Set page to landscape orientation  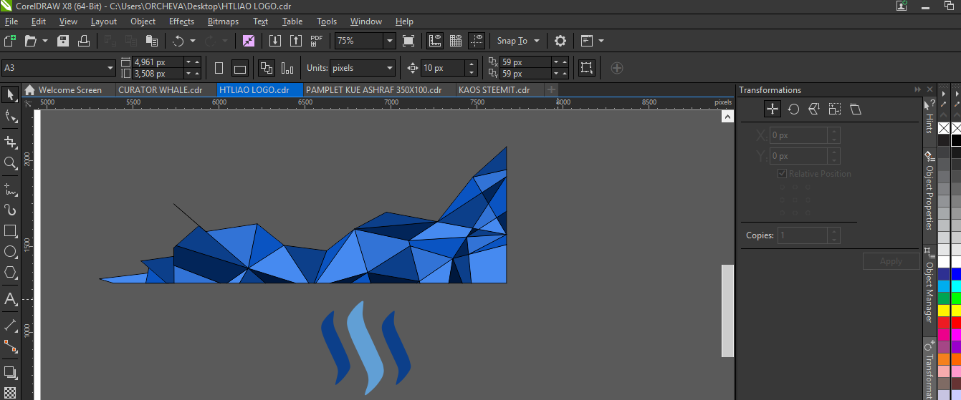coord(240,68)
